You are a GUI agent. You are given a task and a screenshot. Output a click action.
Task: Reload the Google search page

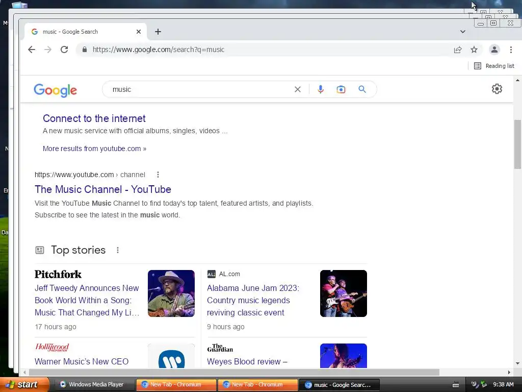pos(64,50)
